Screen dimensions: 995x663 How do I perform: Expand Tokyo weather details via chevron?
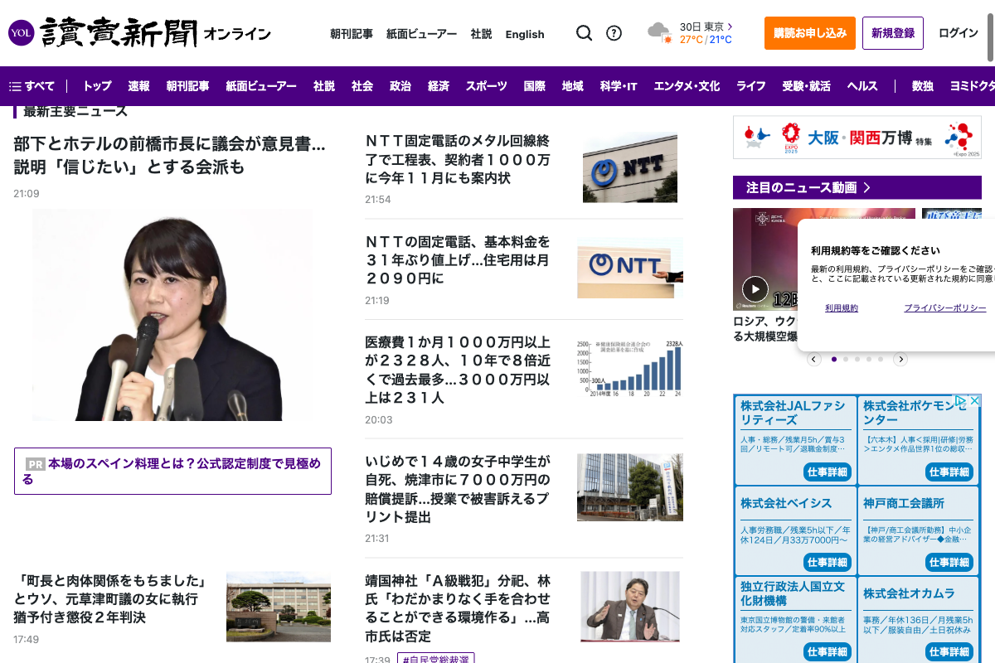coord(730,27)
